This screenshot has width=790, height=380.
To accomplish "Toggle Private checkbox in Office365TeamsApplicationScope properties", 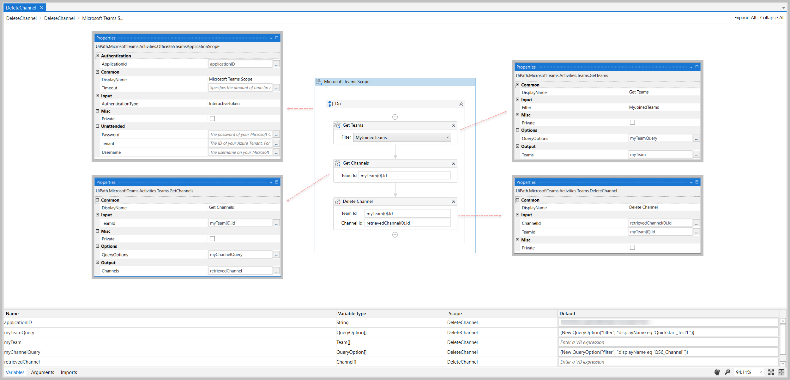I will click(x=212, y=119).
